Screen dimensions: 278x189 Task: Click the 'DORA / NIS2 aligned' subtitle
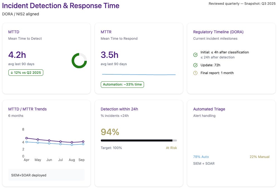tap(21, 14)
